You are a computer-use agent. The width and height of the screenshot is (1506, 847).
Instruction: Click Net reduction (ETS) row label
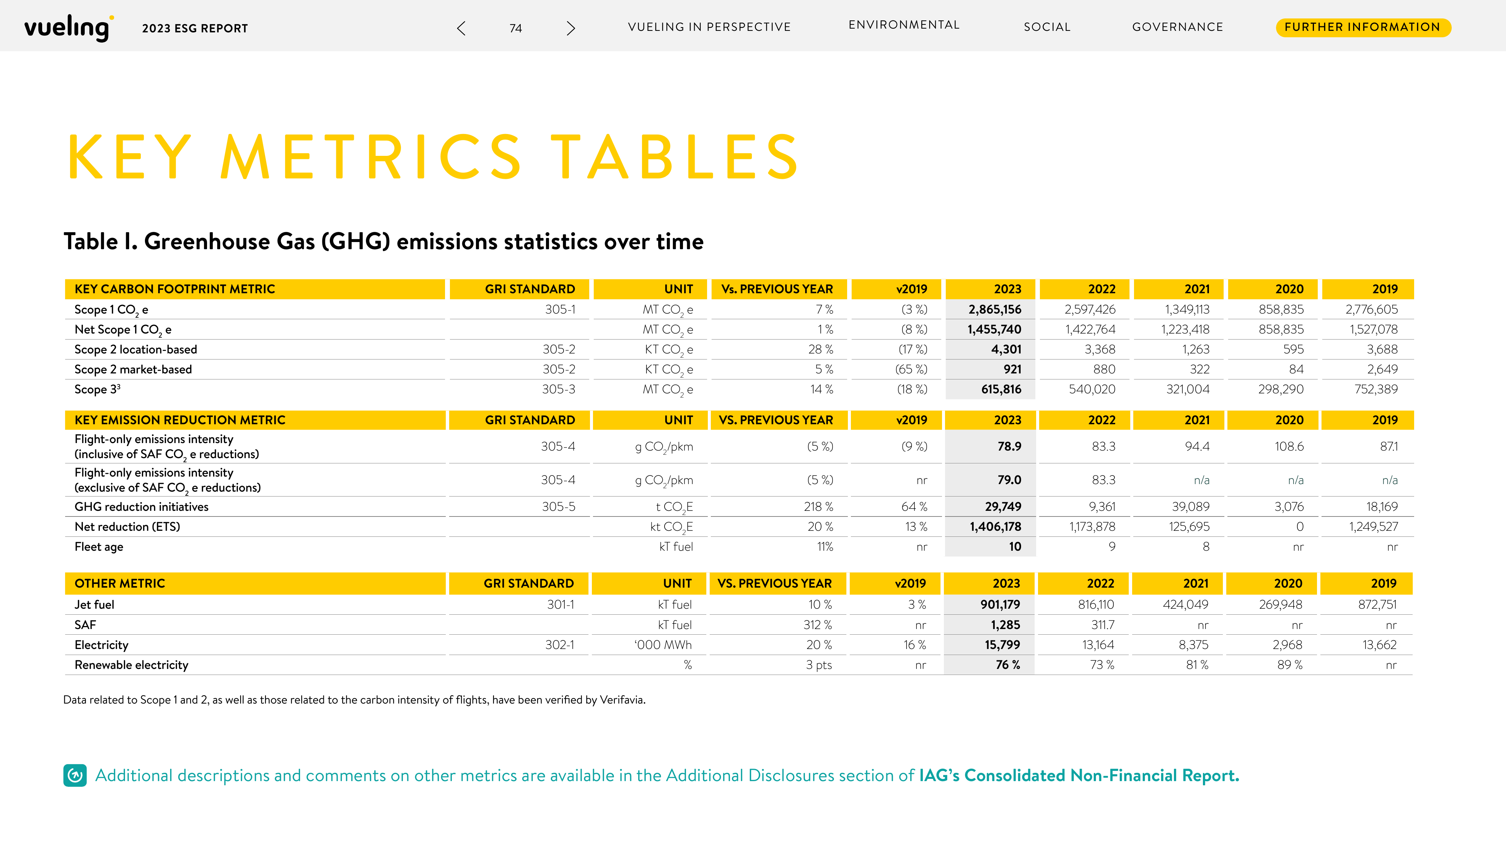coord(128,527)
